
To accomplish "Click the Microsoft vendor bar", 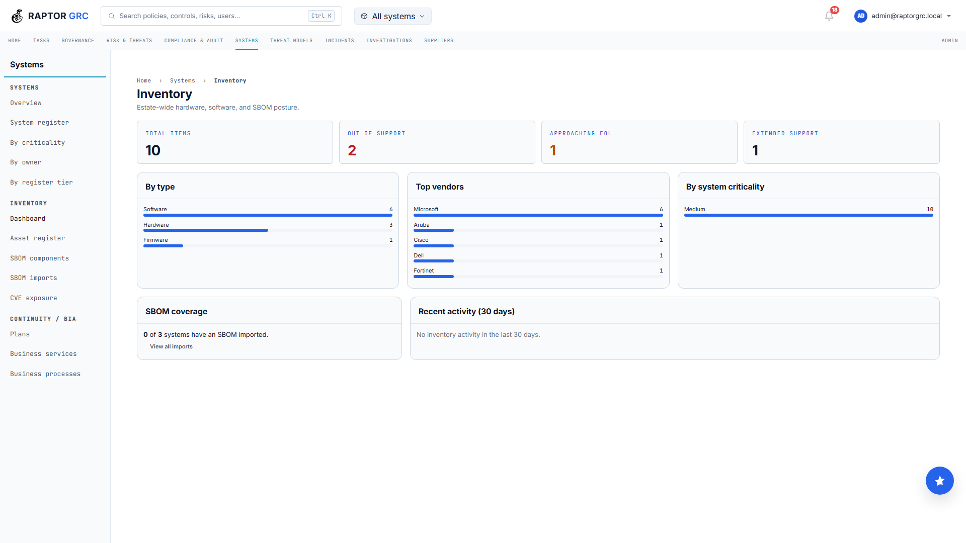I will 538,215.
